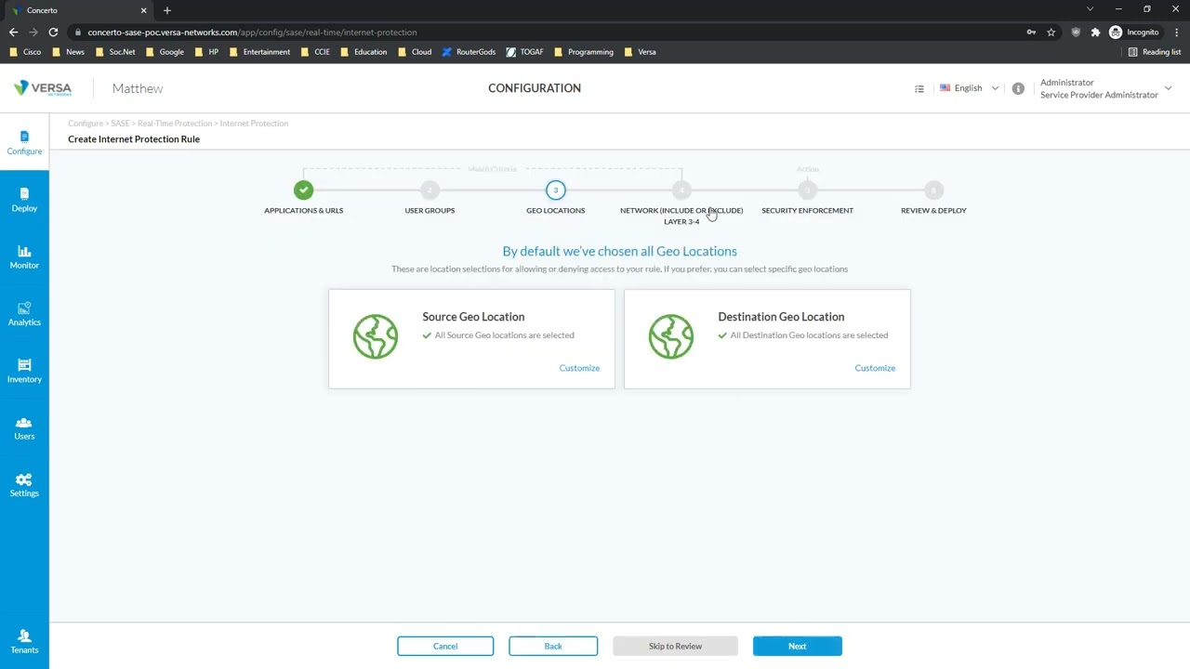This screenshot has height=669, width=1190.
Task: Open the Entertainment bookmarks folder
Action: click(260, 52)
